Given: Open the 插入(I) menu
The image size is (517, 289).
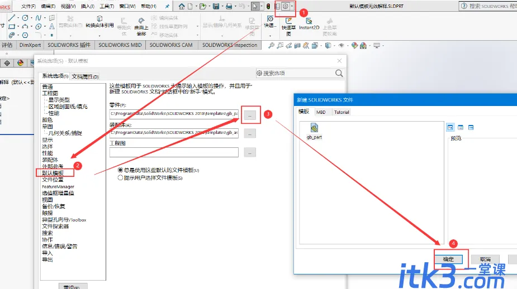Looking at the screenshot, I should (x=88, y=6).
